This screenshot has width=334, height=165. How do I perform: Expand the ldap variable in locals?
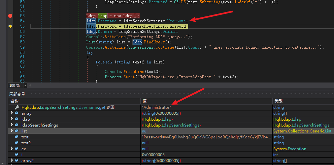tap(12, 119)
